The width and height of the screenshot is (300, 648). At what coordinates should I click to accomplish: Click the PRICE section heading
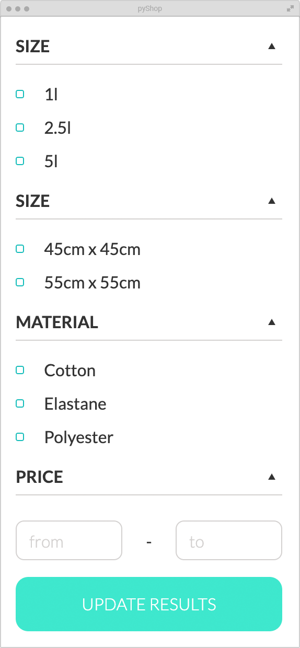coord(40,477)
